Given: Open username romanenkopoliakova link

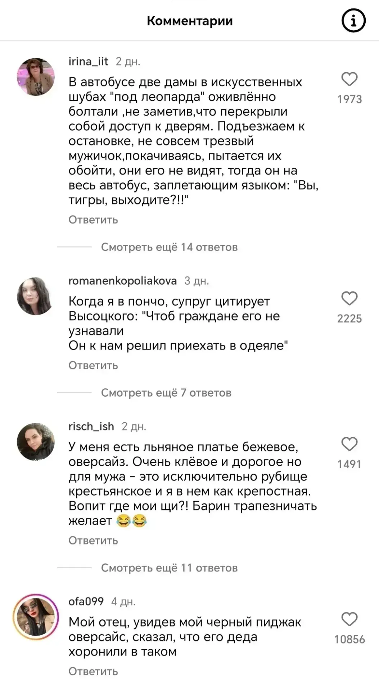Looking at the screenshot, I should pos(122,281).
